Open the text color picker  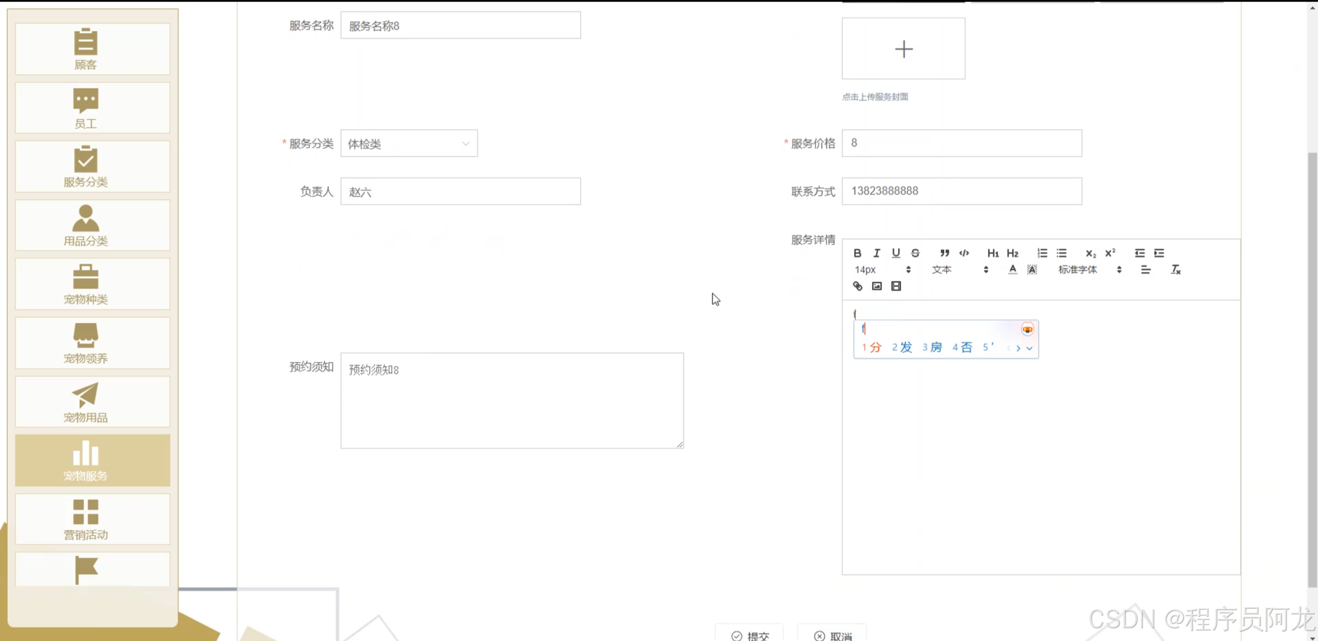1012,269
